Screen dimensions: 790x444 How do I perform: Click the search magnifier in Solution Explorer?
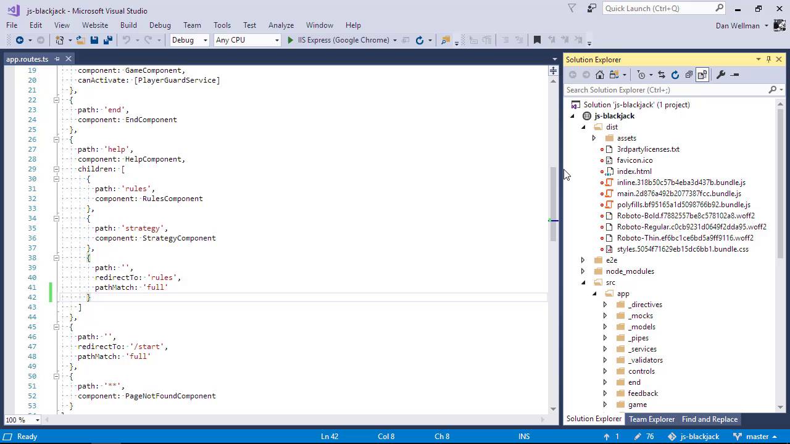(772, 89)
